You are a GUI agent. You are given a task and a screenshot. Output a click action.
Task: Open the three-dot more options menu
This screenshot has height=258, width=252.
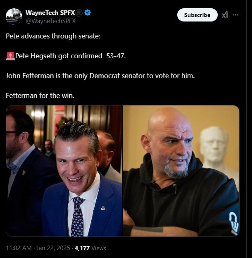click(235, 15)
